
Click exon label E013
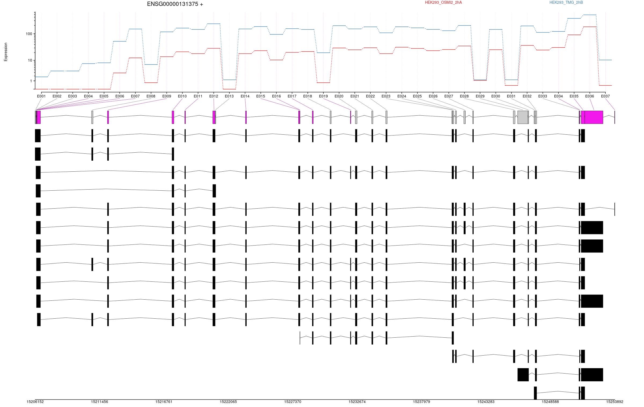click(229, 96)
